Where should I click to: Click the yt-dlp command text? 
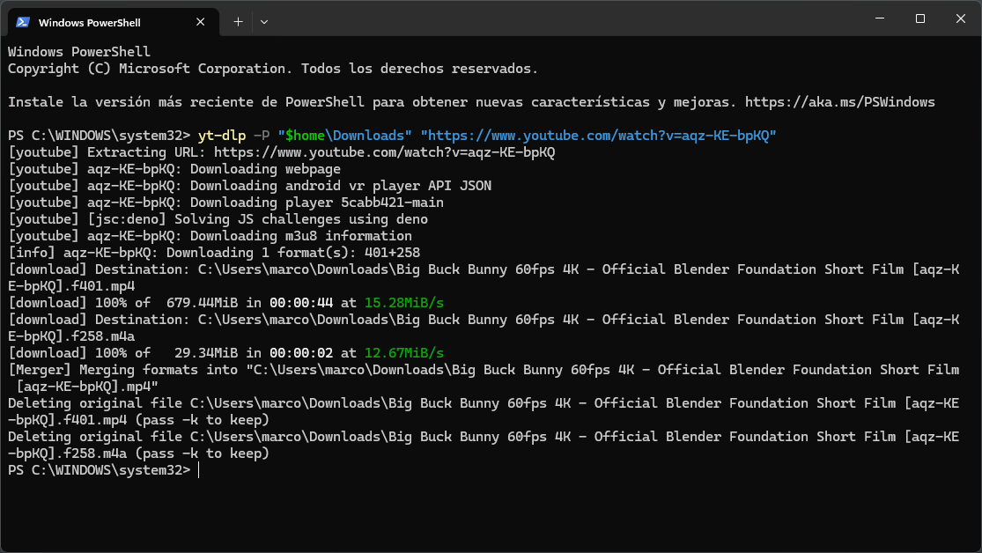[222, 136]
